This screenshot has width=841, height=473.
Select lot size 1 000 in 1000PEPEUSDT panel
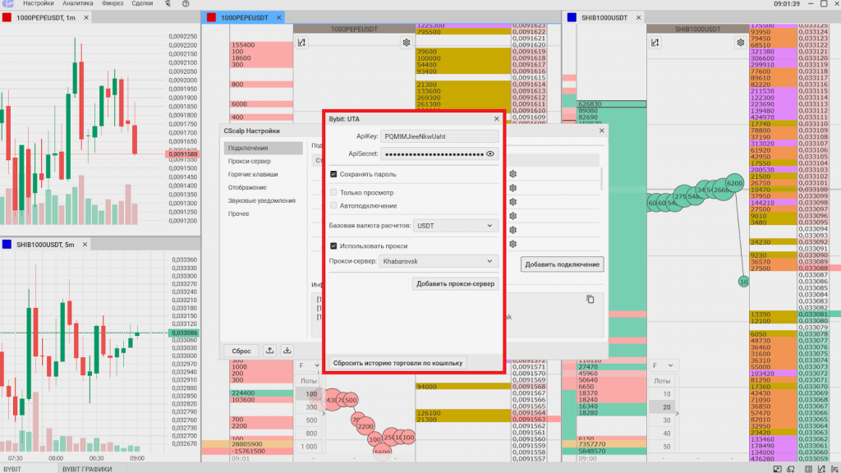[x=309, y=447]
